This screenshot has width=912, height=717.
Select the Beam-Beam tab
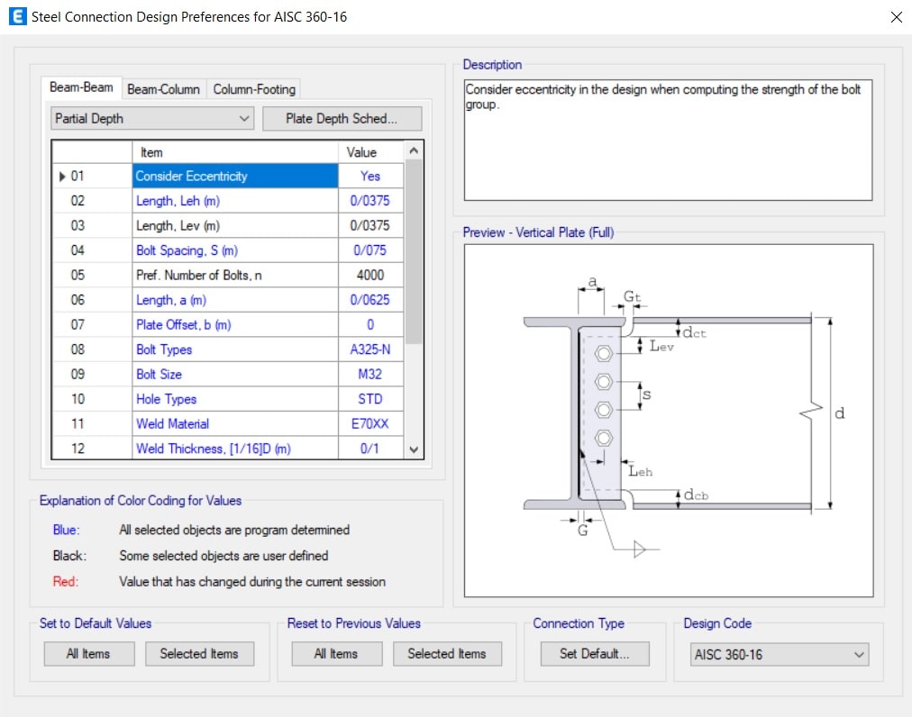click(x=81, y=87)
